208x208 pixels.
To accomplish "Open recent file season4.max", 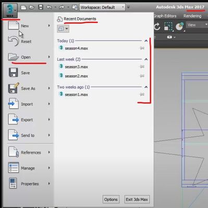I will pyautogui.click(x=77, y=48).
